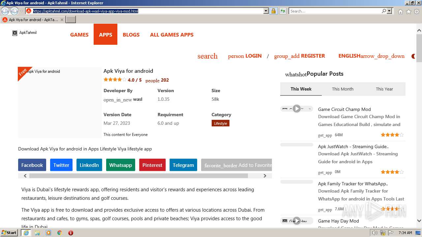
Task: Click the IE Back navigation button
Action: coord(5,11)
